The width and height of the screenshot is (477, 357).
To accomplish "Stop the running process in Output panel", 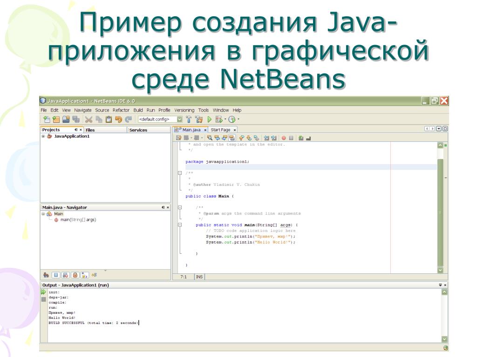I will click(43, 299).
